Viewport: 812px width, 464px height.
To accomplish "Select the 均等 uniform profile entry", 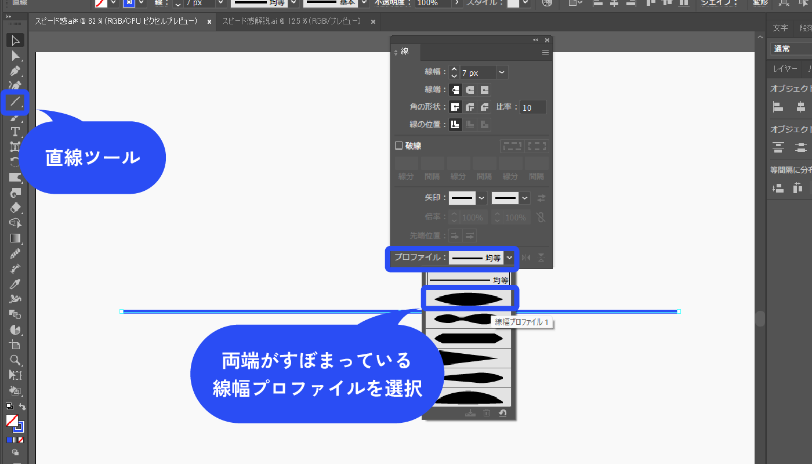I will click(469, 280).
